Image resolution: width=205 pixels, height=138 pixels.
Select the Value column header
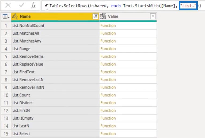pos(128,16)
